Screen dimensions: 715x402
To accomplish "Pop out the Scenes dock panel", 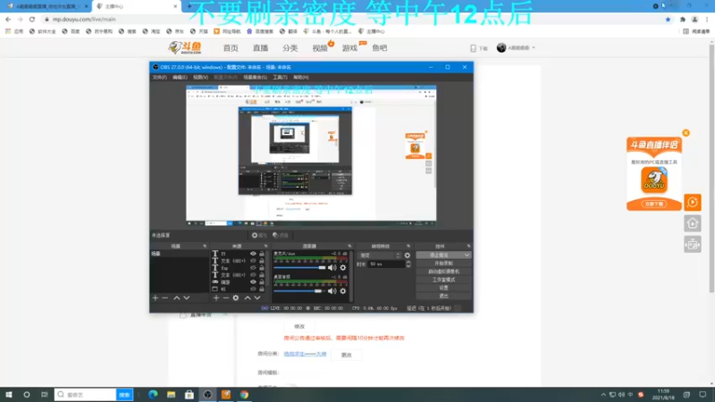I will pyautogui.click(x=205, y=247).
